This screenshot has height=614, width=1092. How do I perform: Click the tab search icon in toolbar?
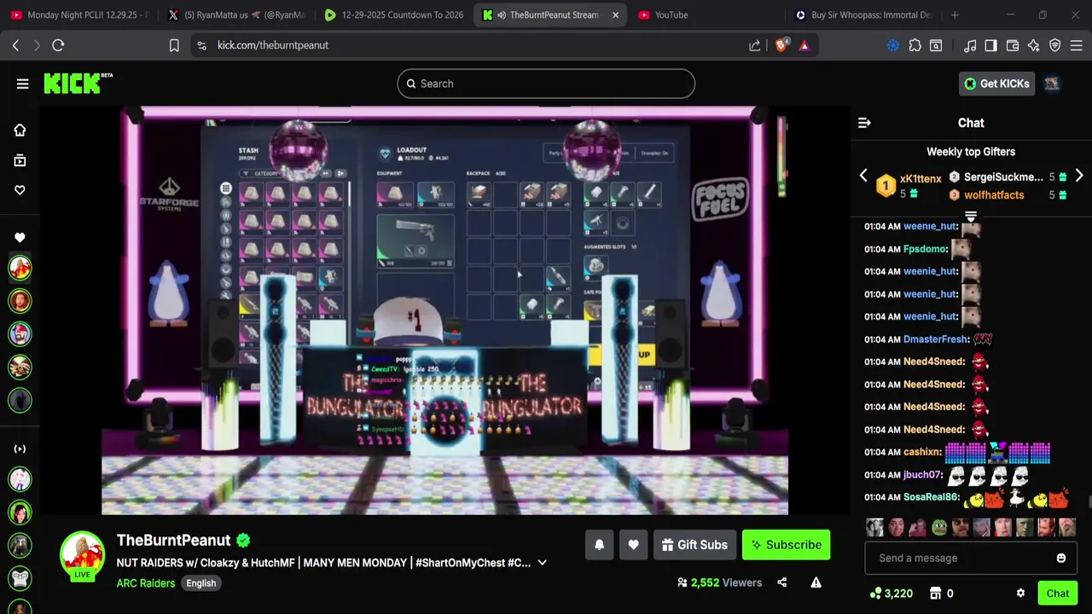point(936,45)
